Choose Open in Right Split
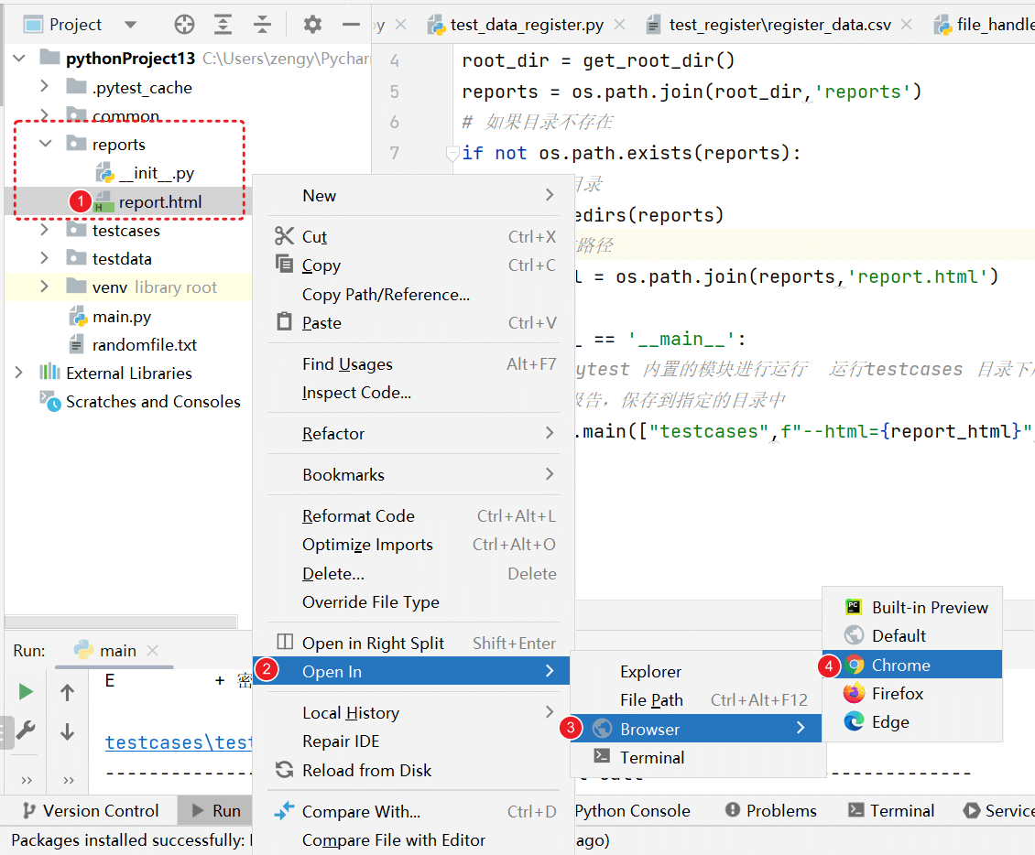1035x855 pixels. pyautogui.click(x=414, y=644)
